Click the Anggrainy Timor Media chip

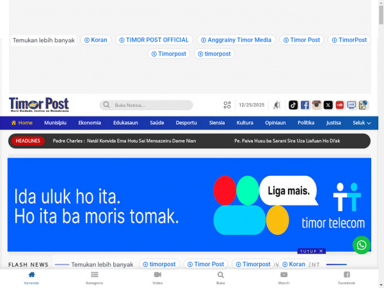(x=236, y=40)
